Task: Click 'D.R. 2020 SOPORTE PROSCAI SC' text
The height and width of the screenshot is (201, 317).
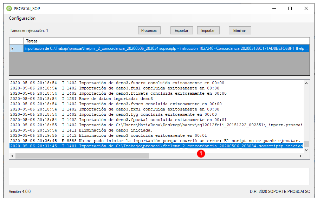Action: point(280,192)
